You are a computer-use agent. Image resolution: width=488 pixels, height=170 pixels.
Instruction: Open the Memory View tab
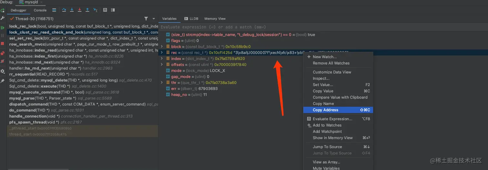point(215,19)
